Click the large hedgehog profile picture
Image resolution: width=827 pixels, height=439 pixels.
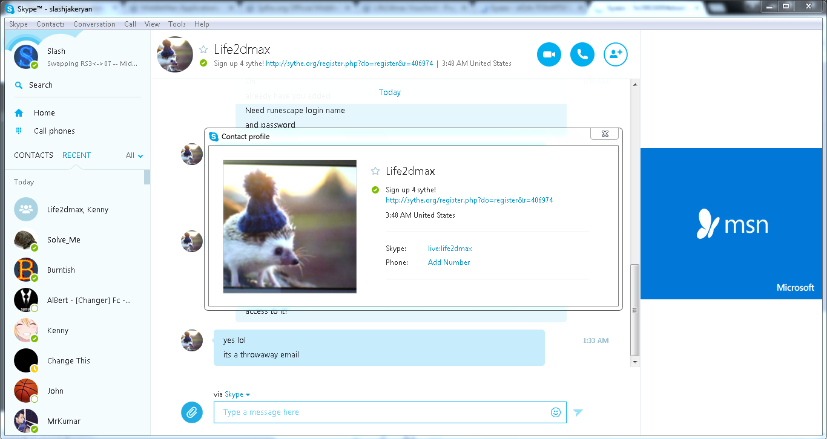290,227
